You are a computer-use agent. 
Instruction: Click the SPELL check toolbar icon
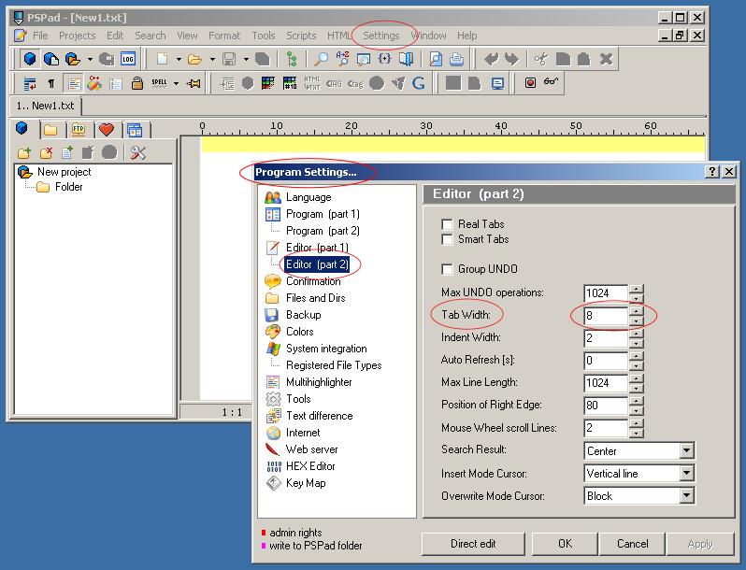[x=159, y=83]
